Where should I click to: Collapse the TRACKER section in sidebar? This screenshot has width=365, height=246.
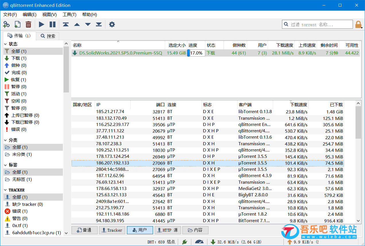6,190
